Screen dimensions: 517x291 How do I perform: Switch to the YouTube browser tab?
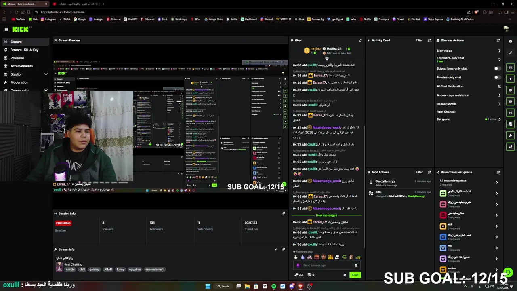click(76, 4)
